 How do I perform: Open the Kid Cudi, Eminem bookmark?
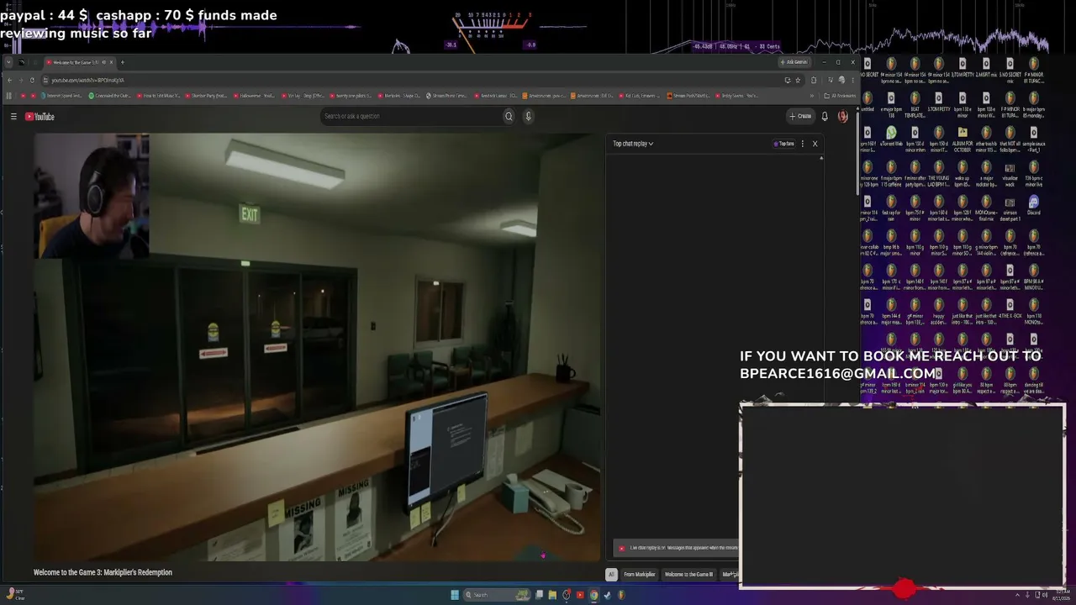point(639,96)
